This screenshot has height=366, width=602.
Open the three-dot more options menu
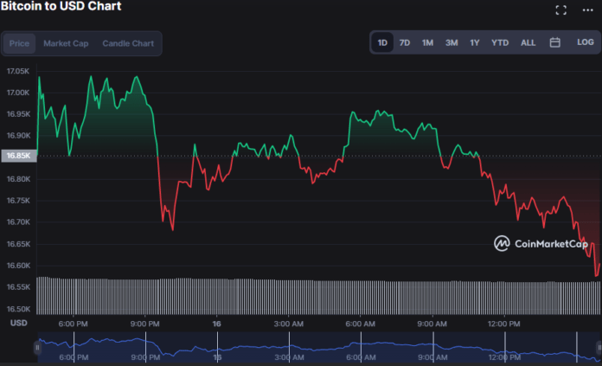589,10
